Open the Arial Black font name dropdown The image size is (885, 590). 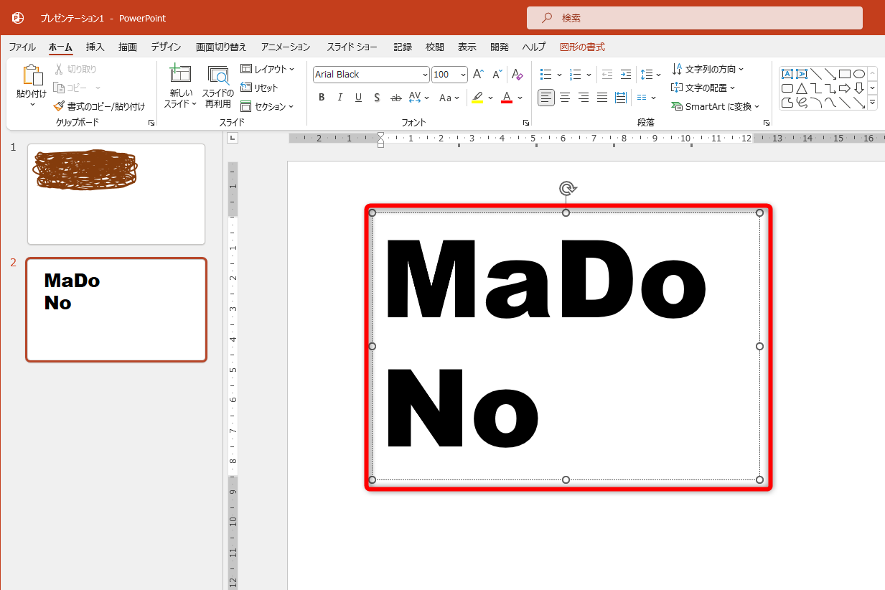[425, 75]
